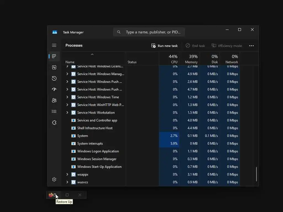The height and width of the screenshot is (212, 283).
Task: Click System process icon
Action: tap(74, 136)
